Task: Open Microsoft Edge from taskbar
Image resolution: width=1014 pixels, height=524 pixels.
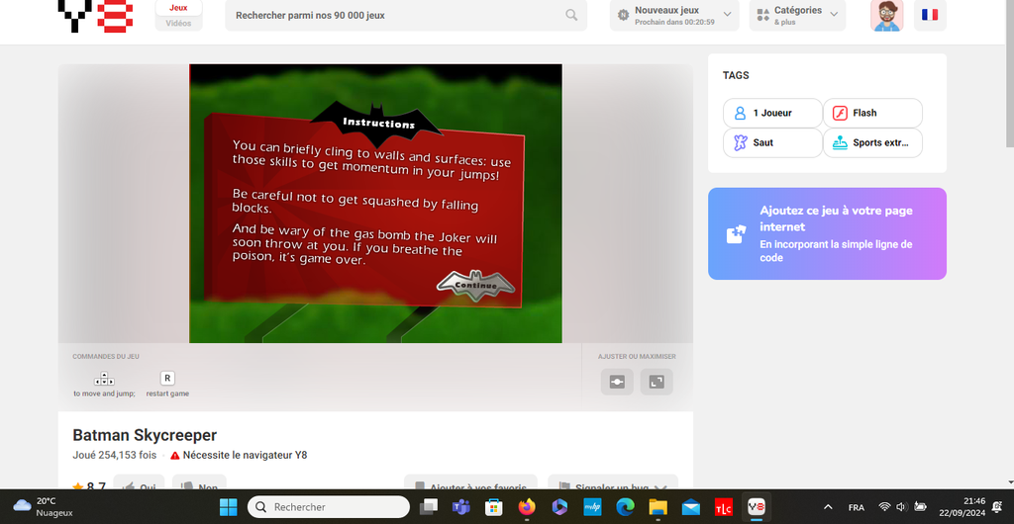Action: [626, 507]
